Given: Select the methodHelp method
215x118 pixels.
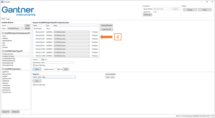Looking at the screenshot, I should (x=6, y=85).
